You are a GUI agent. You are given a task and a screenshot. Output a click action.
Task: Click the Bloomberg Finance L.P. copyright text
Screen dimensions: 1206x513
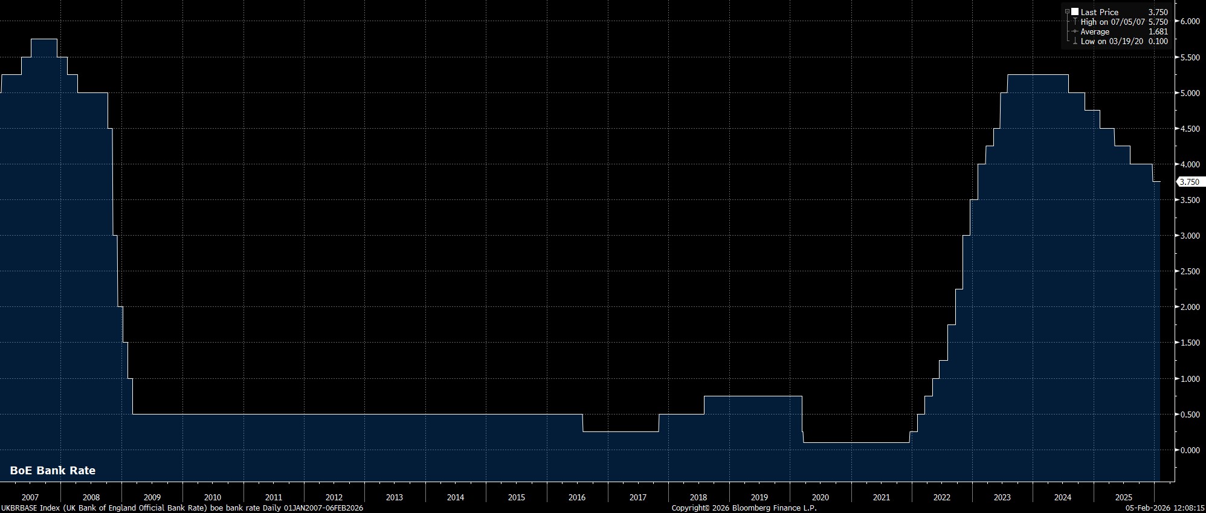[744, 508]
